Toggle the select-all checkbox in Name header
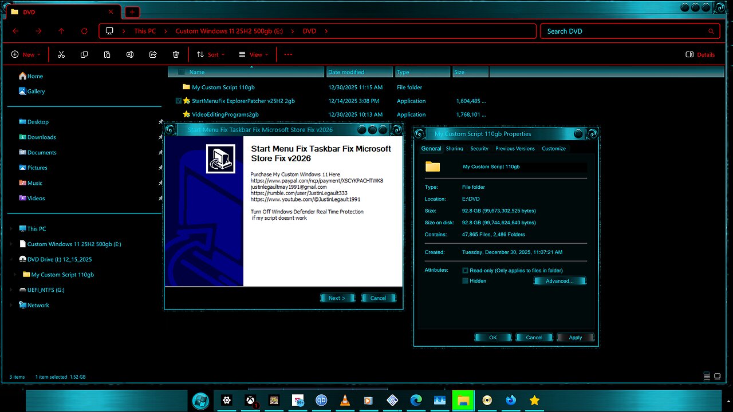This screenshot has width=733, height=412. (182, 72)
